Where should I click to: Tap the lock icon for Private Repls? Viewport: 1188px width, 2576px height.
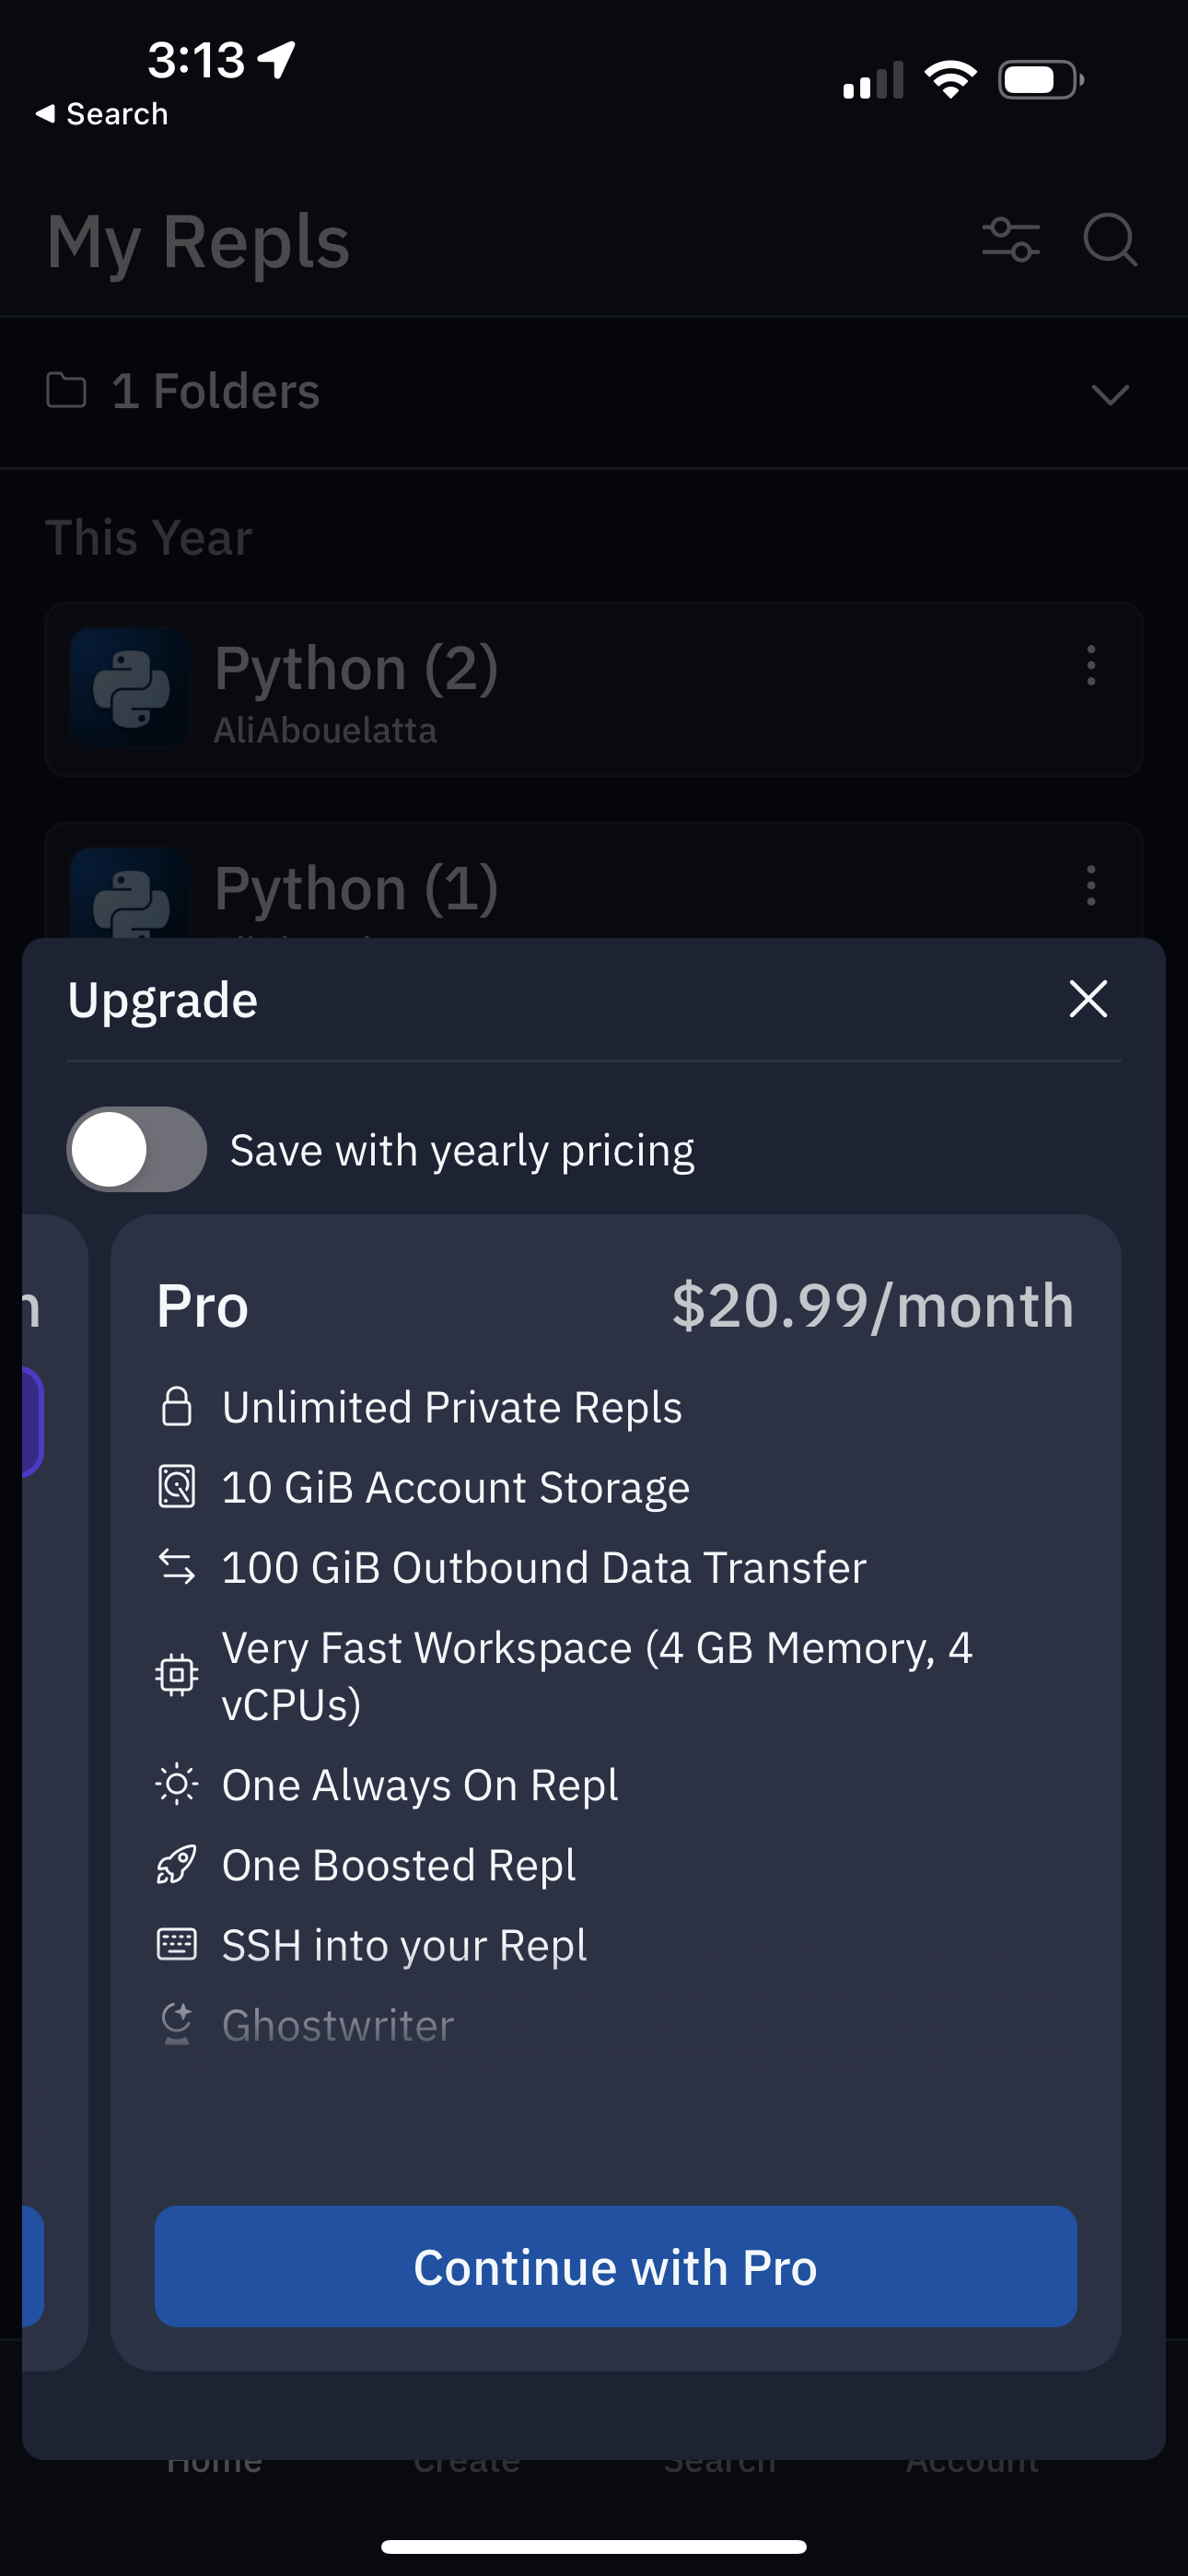click(177, 1406)
